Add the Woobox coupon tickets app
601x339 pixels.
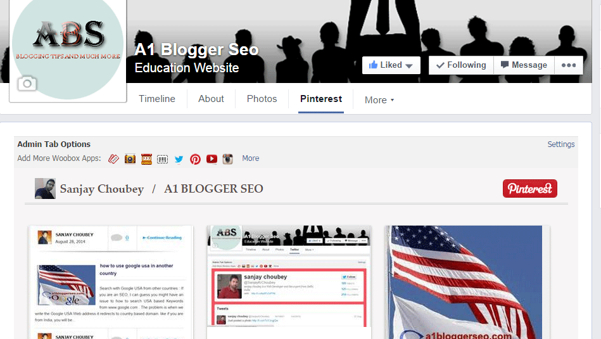(x=113, y=159)
